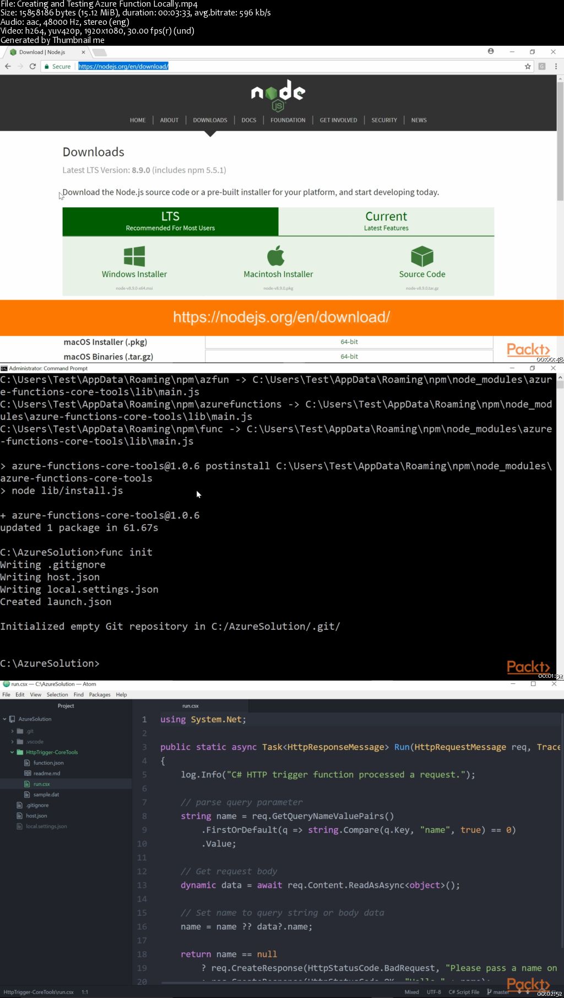Open Atom's Help menu
The image size is (564, 998).
[121, 695]
